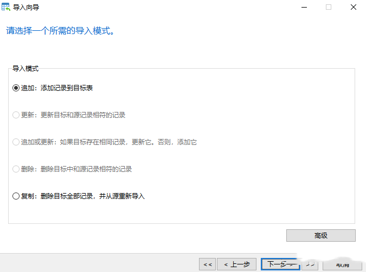Go back with 上一步 button
The width and height of the screenshot is (366, 272).
[237, 264]
